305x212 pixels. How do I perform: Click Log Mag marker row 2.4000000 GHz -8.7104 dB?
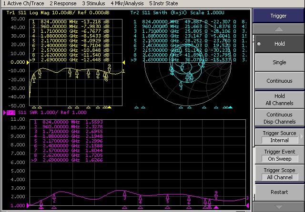[71, 46]
